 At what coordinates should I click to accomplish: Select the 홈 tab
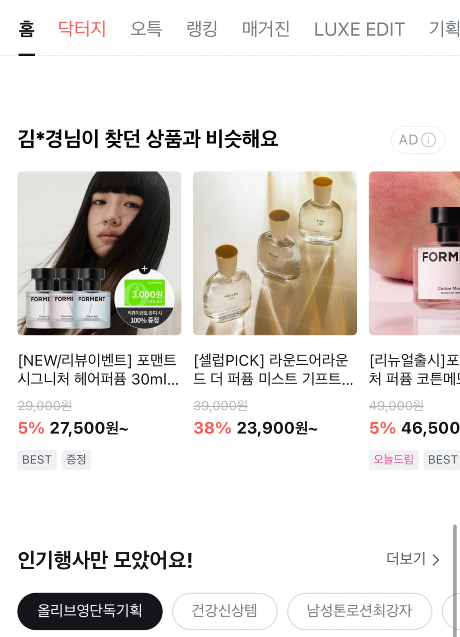click(x=27, y=29)
